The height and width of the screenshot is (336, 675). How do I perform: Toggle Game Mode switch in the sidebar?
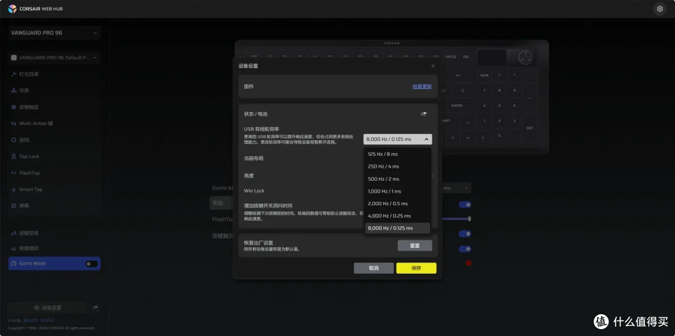(x=92, y=264)
